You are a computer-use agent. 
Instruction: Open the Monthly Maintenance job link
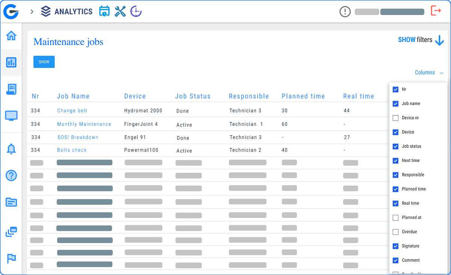[x=84, y=124]
